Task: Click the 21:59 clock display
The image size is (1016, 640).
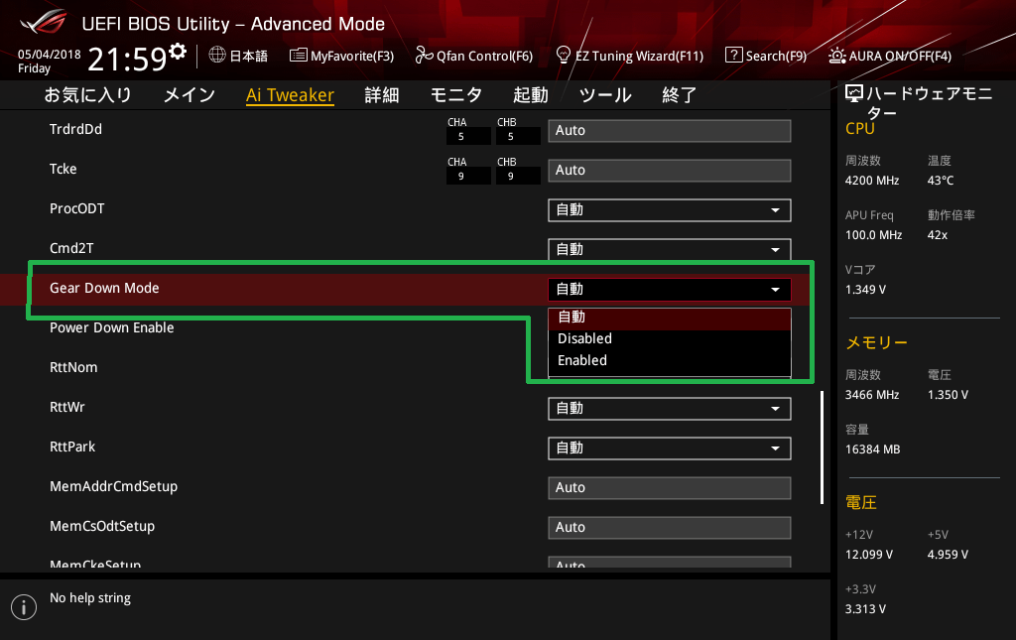Action: tap(128, 59)
